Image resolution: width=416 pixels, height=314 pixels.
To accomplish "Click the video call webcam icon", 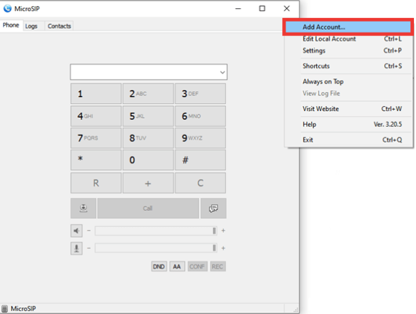I will 83,208.
